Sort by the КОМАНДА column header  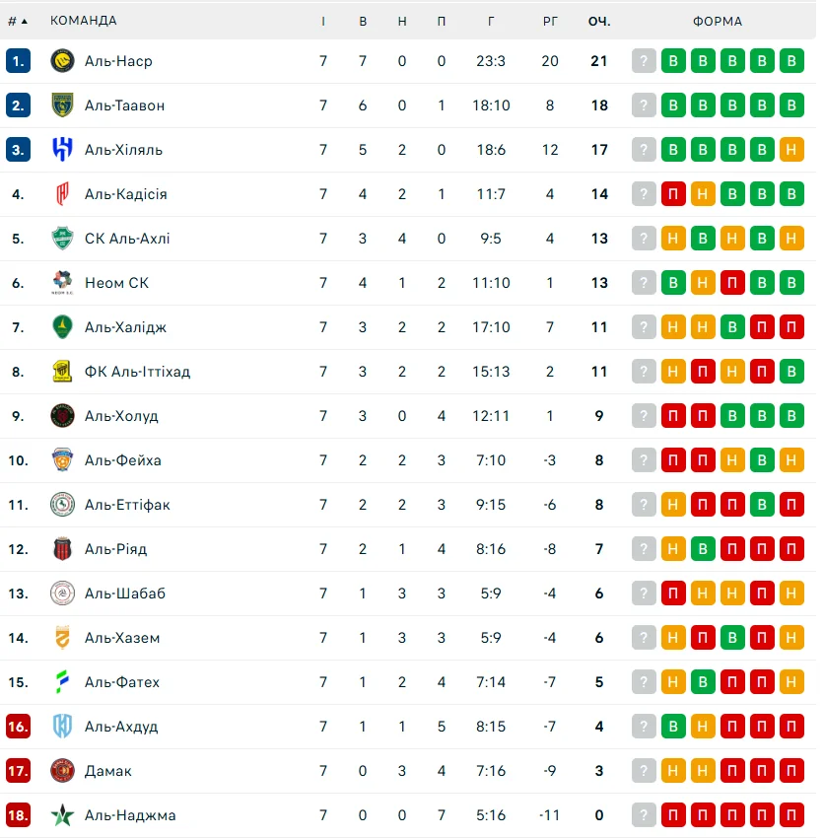click(83, 21)
